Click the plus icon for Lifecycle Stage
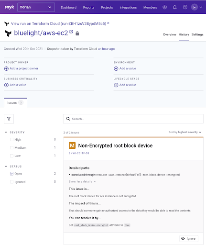Viewport: 206px width, 245px height. click(116, 85)
